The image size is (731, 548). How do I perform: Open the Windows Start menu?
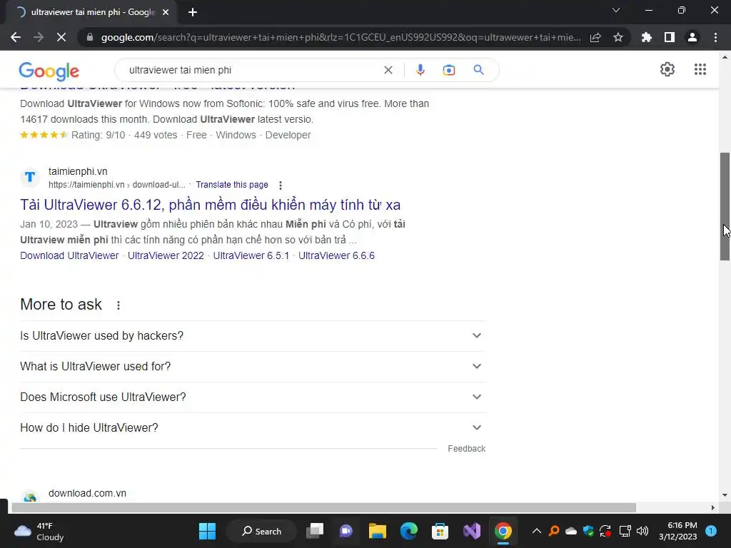point(207,531)
